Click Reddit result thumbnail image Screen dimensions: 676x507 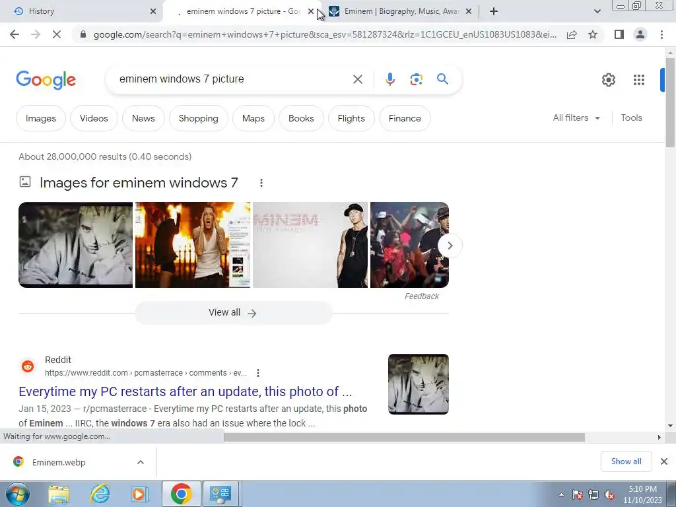(418, 384)
